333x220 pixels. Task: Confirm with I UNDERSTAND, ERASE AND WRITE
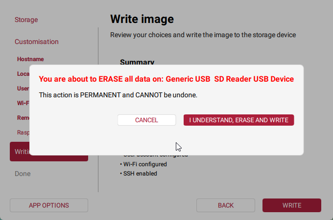pyautogui.click(x=238, y=120)
